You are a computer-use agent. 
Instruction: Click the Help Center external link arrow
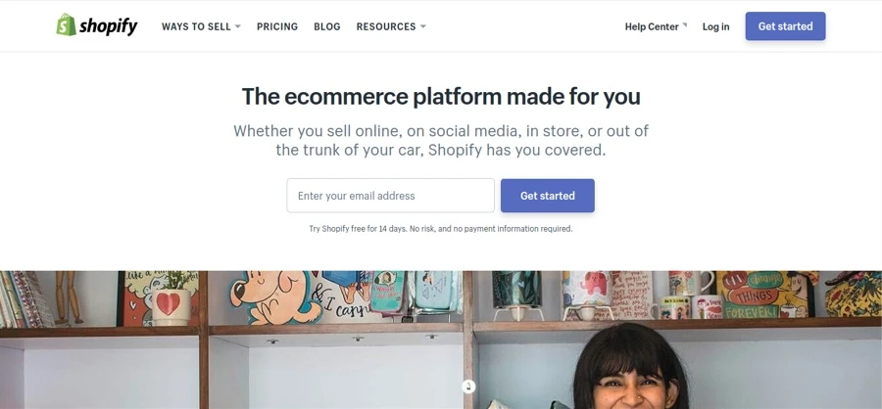coord(685,24)
